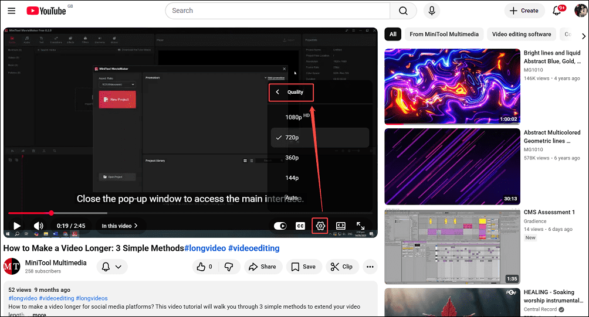Click the CMS Assessment 1 title text
This screenshot has height=317, width=589.
pos(549,212)
